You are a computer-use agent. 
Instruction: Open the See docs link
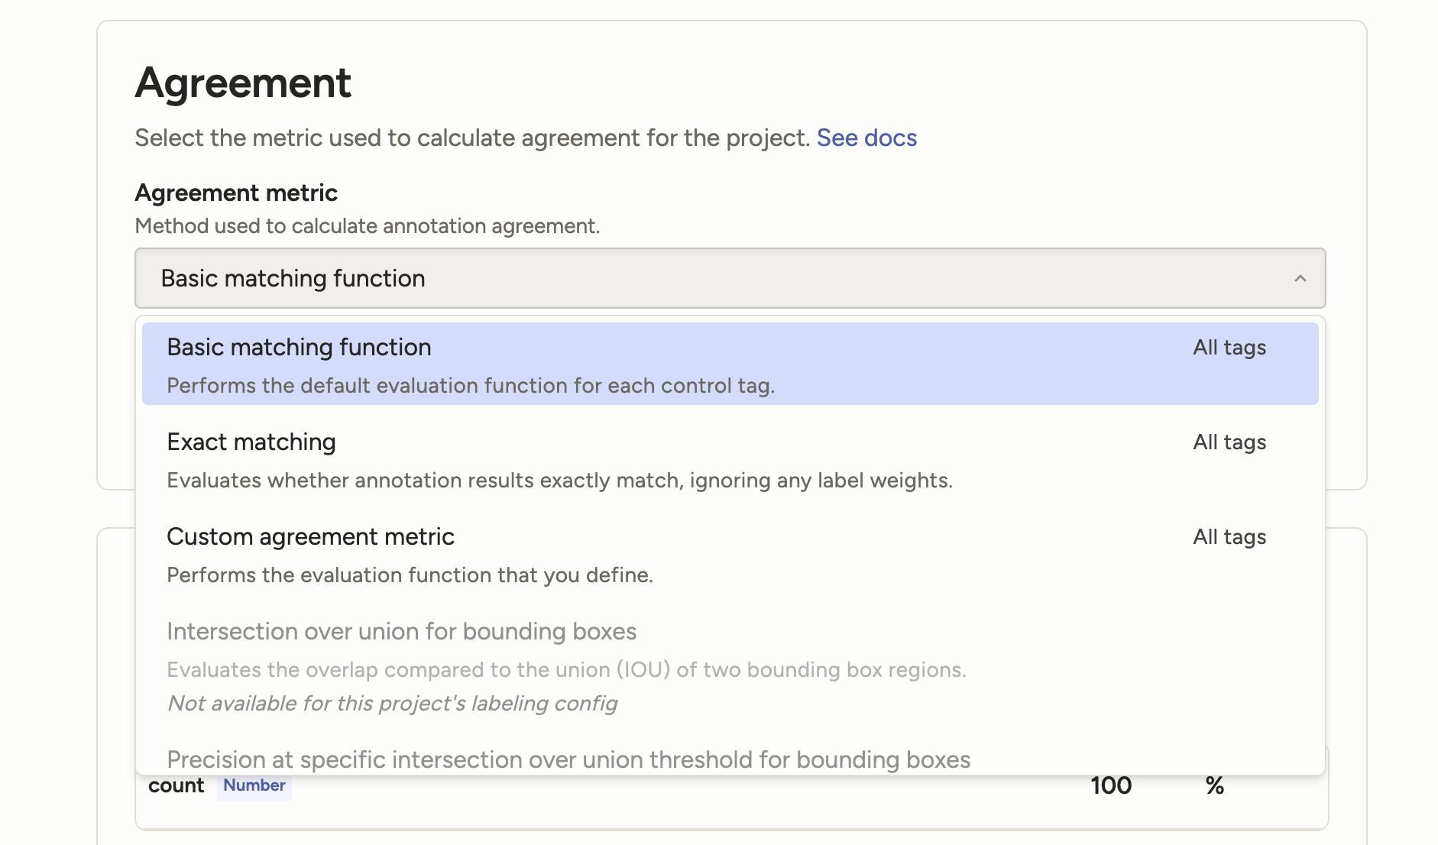(866, 138)
